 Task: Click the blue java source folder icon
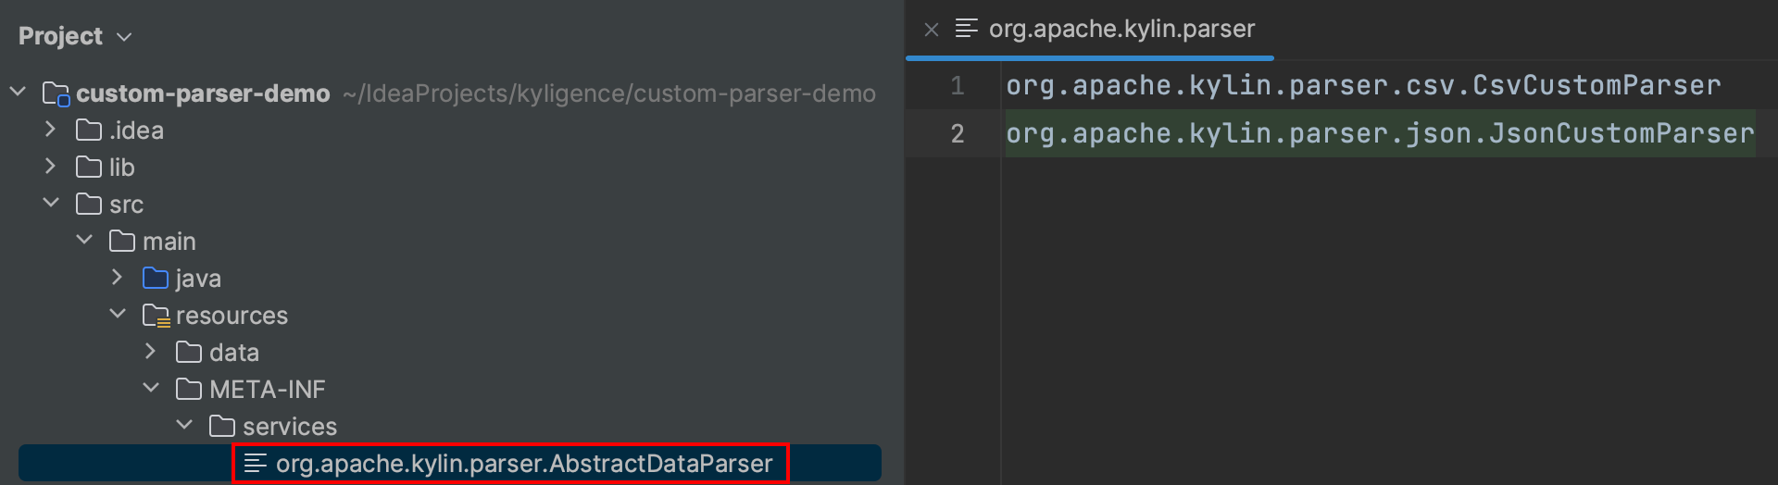click(x=156, y=279)
